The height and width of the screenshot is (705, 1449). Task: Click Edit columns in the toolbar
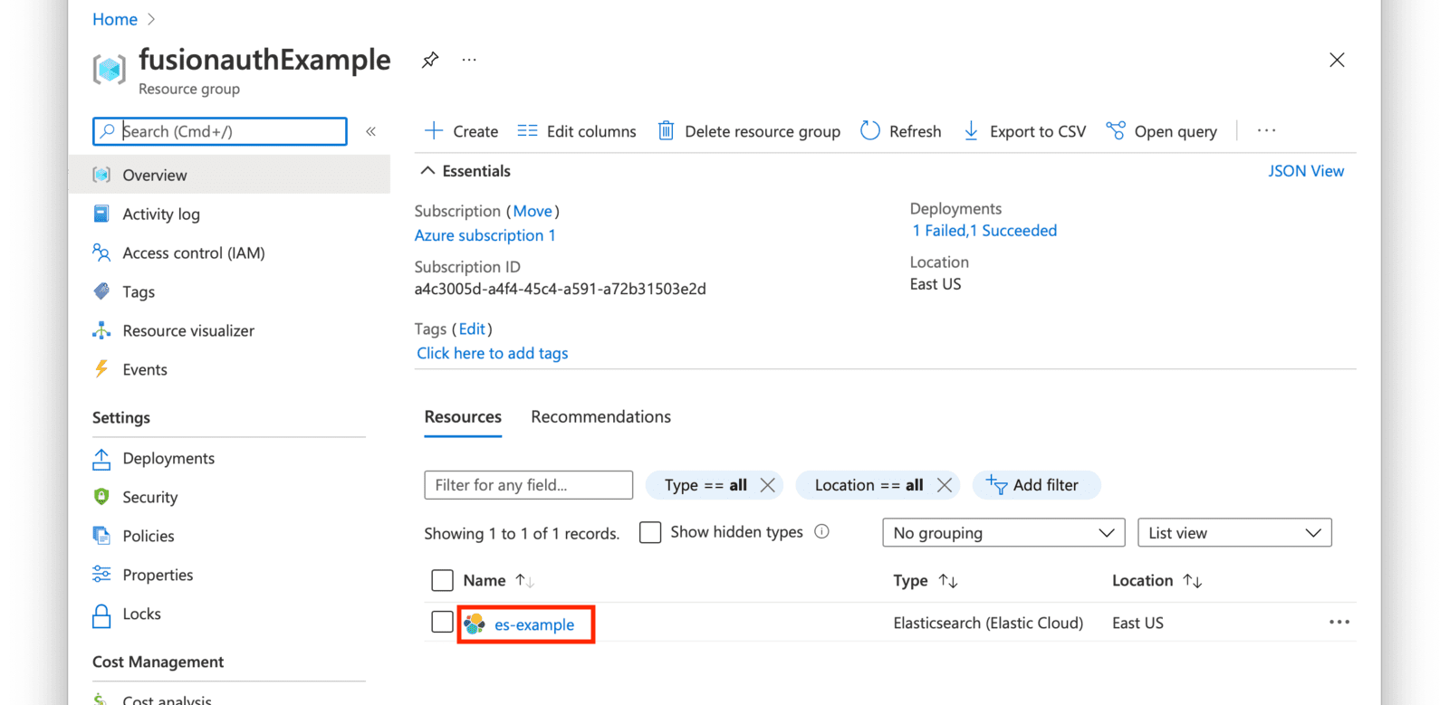click(x=577, y=131)
